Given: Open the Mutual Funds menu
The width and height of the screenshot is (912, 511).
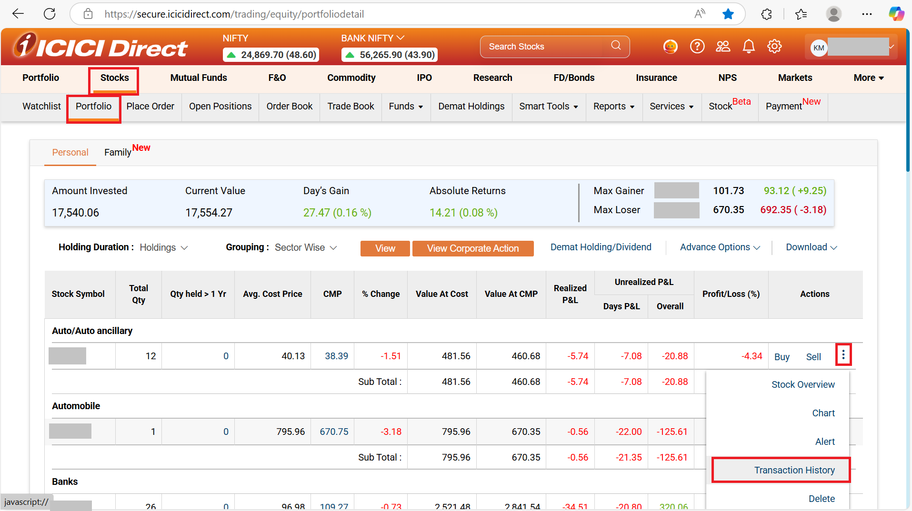Looking at the screenshot, I should tap(199, 78).
